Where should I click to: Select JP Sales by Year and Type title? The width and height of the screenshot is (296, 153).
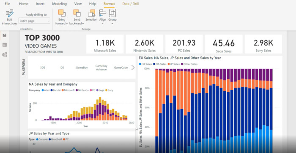tap(49, 134)
